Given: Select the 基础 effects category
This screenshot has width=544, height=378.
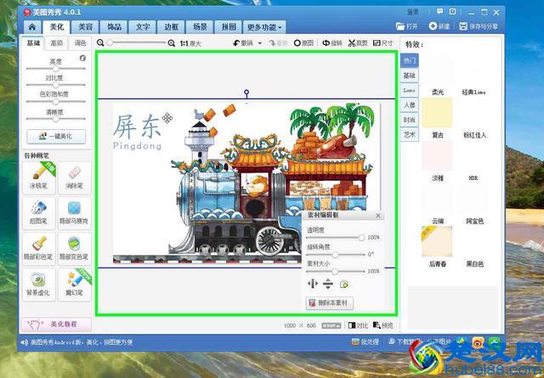Looking at the screenshot, I should (410, 76).
